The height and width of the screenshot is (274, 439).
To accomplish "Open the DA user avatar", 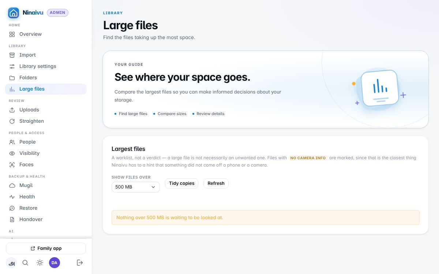I will (55, 263).
